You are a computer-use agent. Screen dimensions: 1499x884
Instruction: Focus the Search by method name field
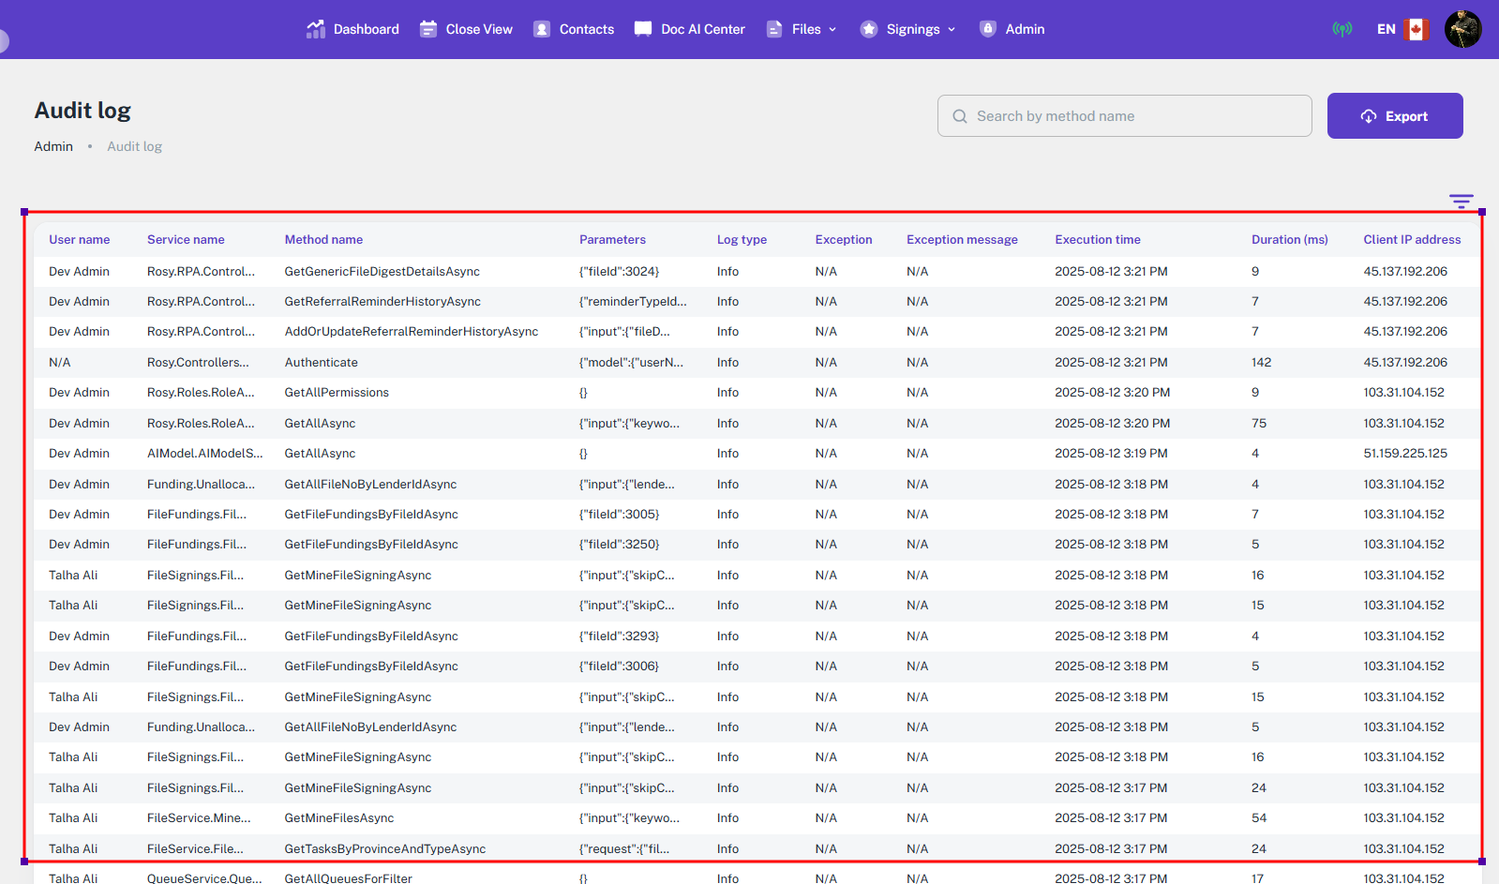[1125, 115]
